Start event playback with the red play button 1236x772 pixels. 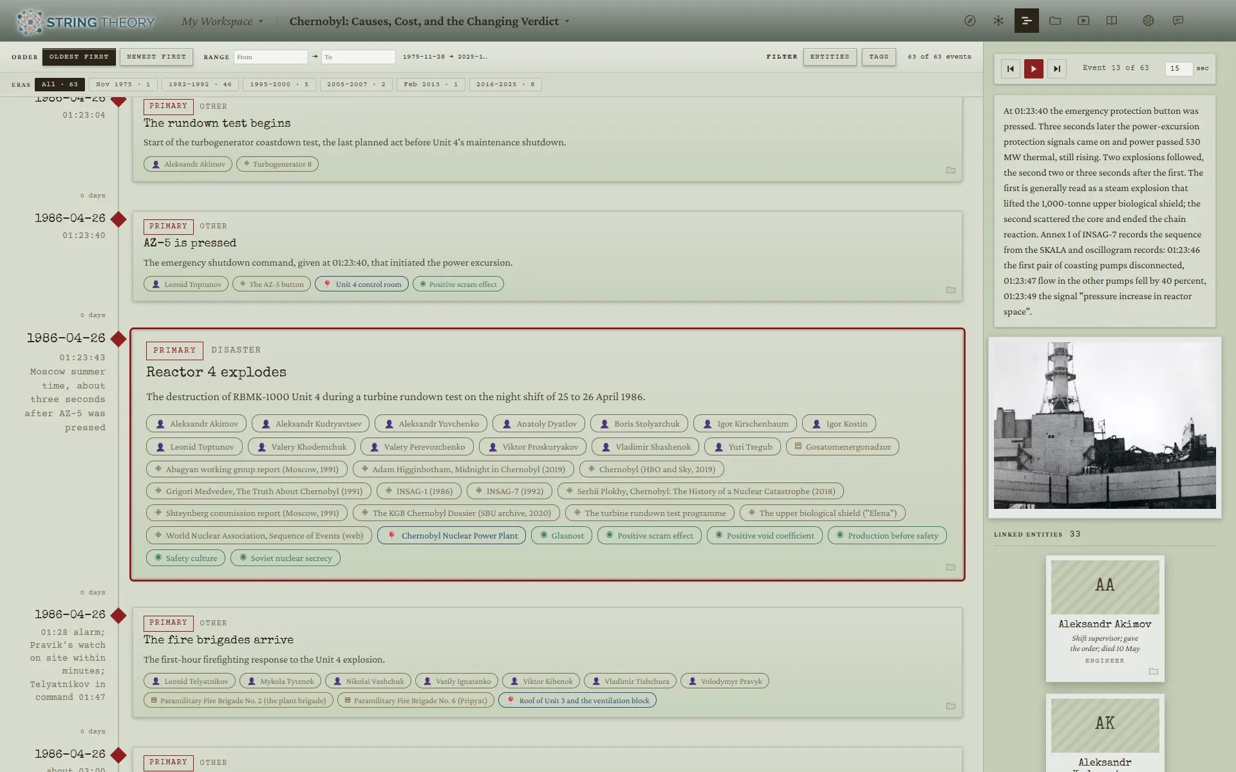tap(1033, 69)
